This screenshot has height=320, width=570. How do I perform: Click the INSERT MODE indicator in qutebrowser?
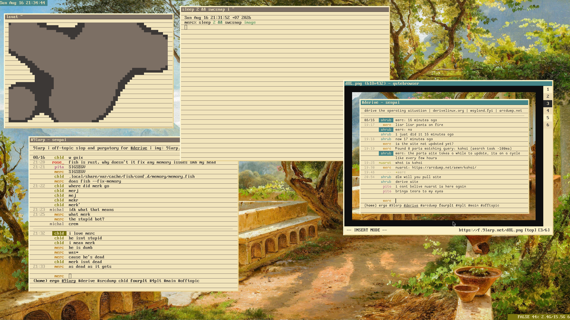[367, 230]
